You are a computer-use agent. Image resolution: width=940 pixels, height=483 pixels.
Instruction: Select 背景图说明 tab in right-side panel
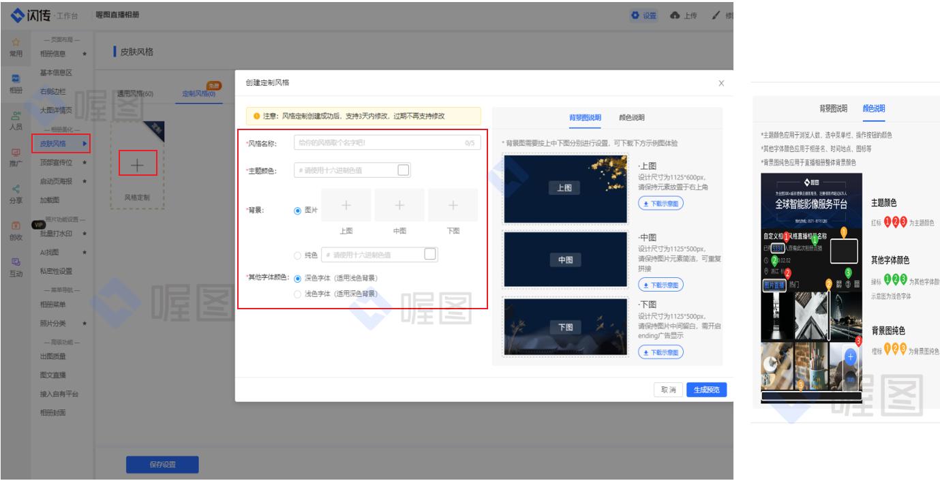(x=834, y=108)
